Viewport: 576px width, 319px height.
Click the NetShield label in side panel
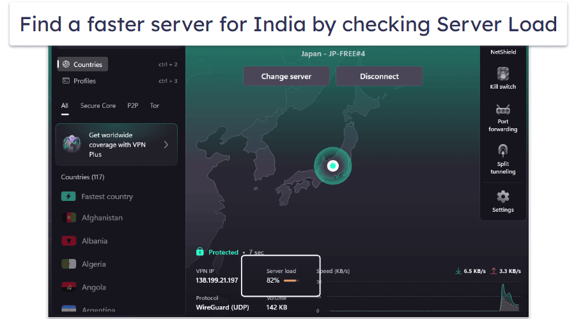click(x=503, y=52)
